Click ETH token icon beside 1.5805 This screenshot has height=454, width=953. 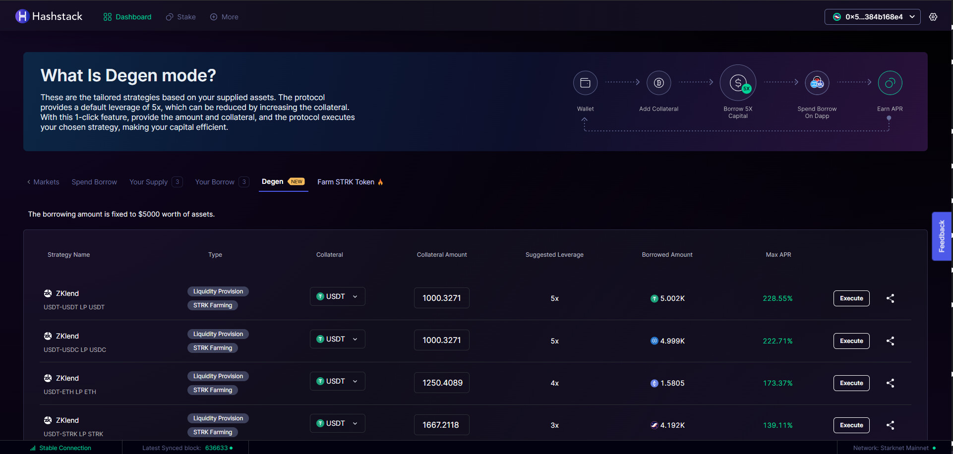(x=655, y=383)
